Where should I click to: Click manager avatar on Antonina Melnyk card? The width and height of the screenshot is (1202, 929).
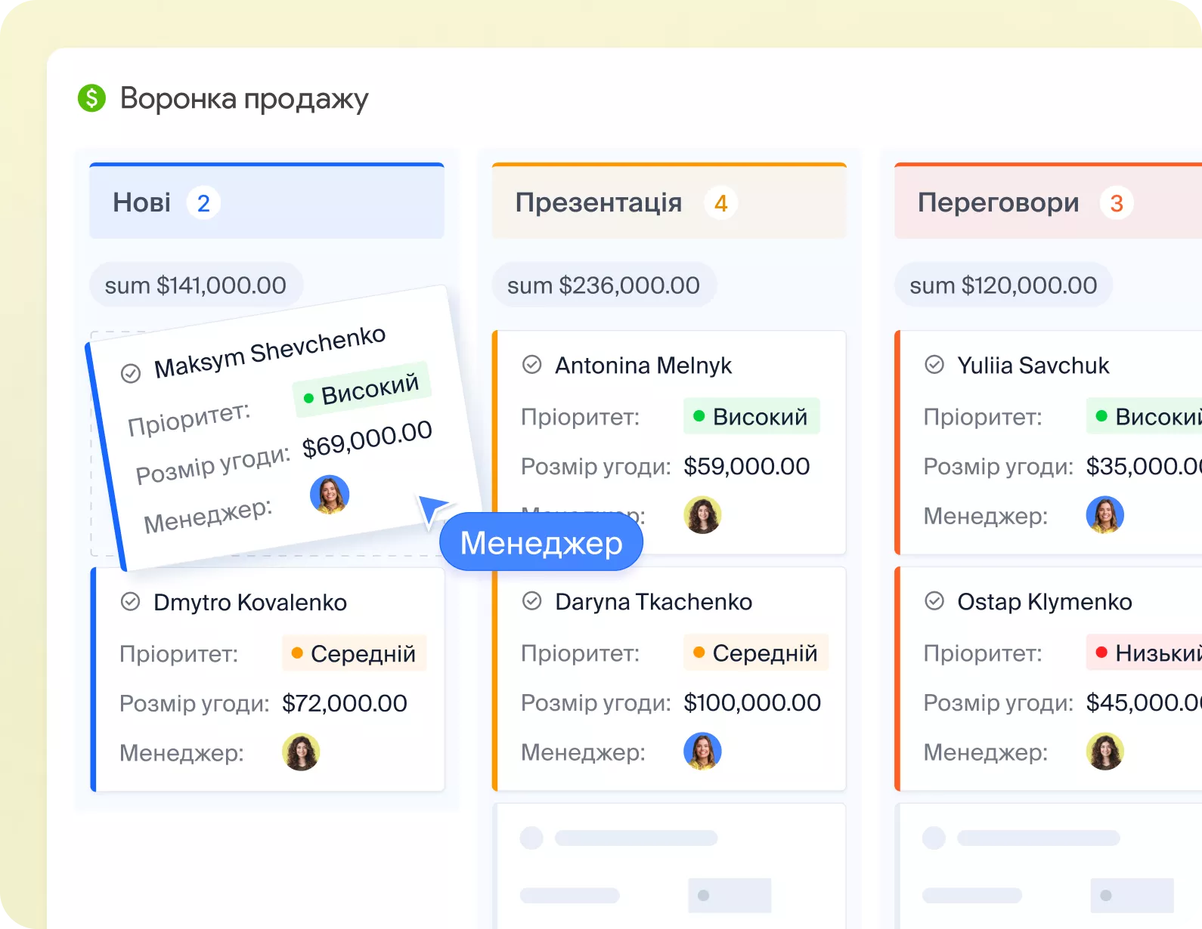point(702,515)
